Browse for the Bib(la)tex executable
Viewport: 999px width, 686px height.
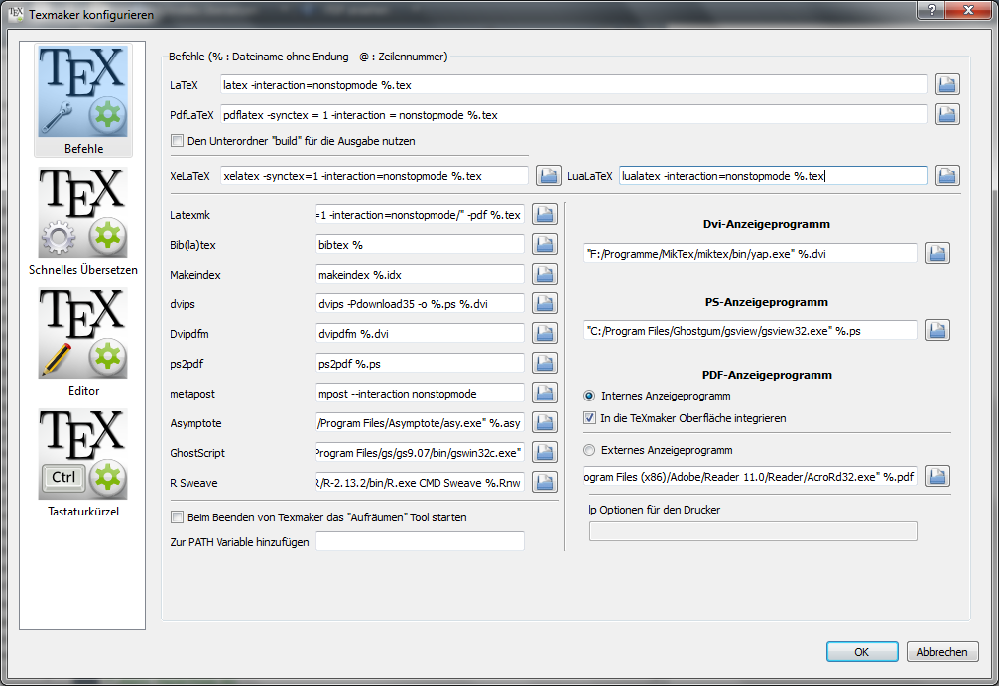pos(544,245)
